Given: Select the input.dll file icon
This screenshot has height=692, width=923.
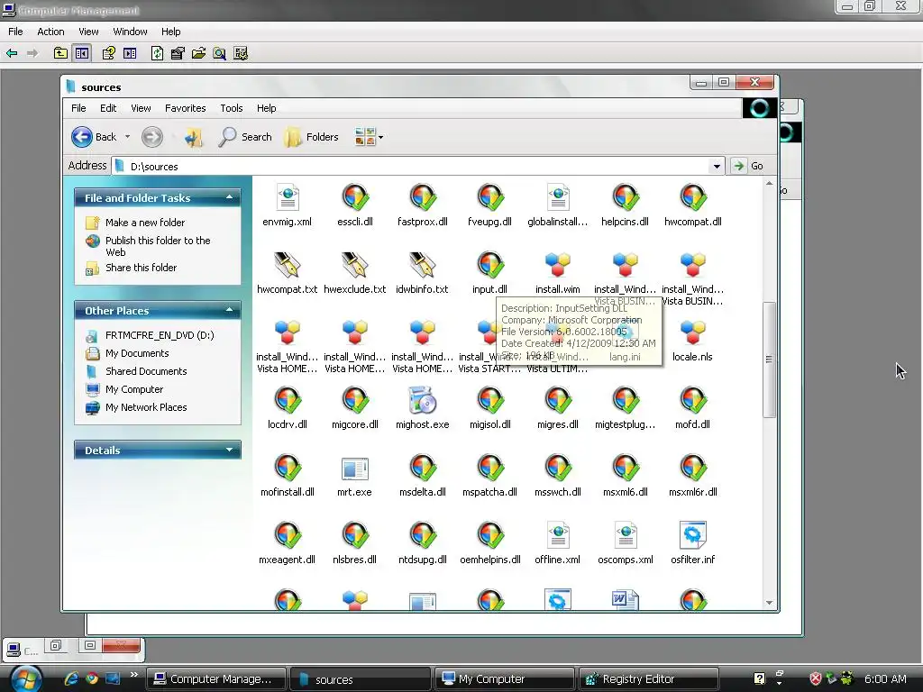Looking at the screenshot, I should point(489,266).
